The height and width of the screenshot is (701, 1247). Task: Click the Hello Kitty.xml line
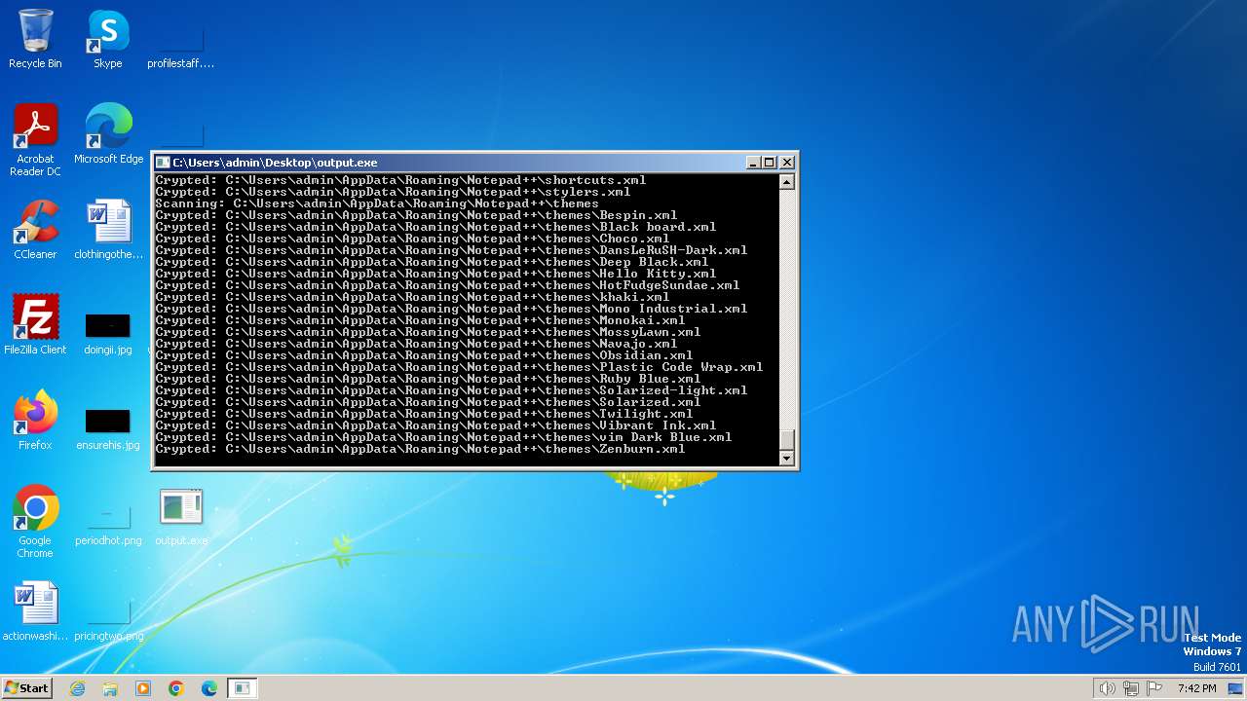[435, 274]
